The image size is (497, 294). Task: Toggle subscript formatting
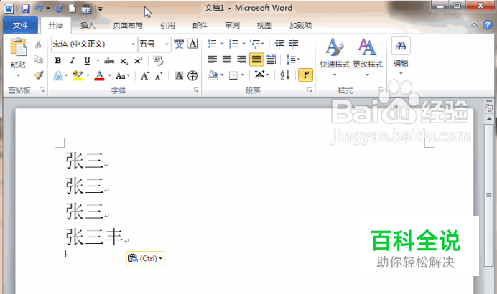click(x=124, y=61)
